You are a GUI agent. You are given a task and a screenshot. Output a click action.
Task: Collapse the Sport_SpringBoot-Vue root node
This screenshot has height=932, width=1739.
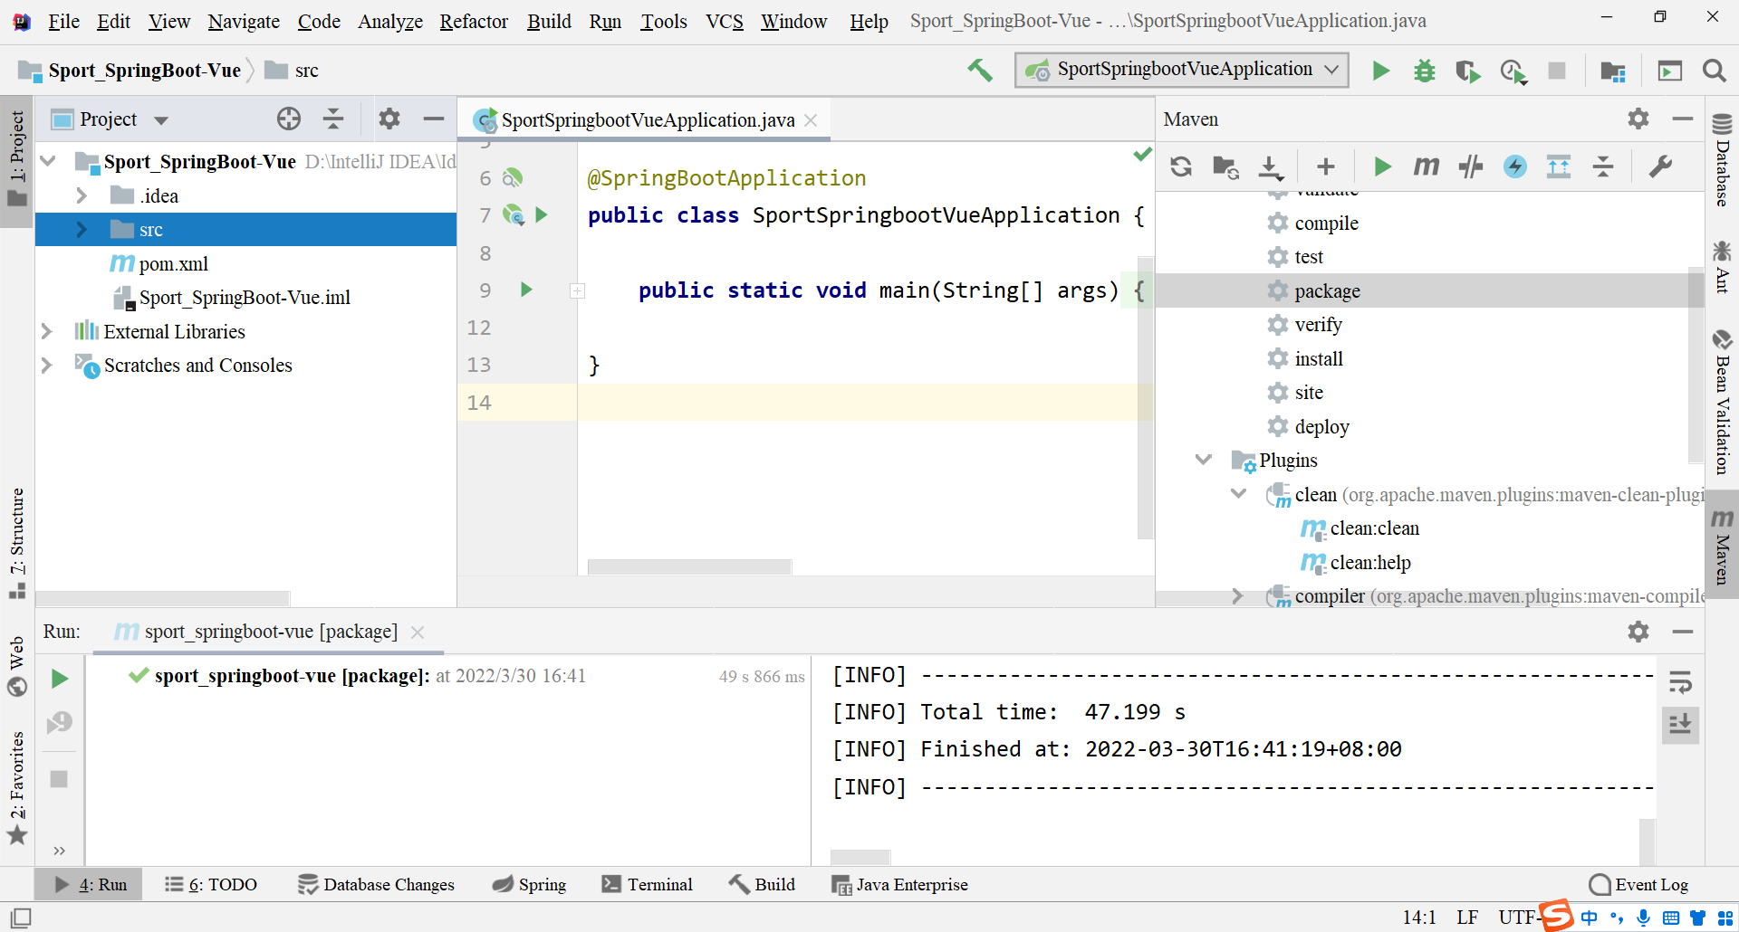click(x=49, y=161)
